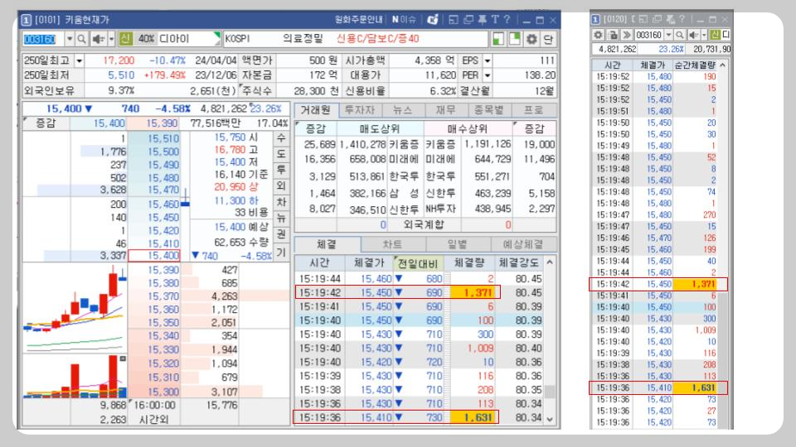The image size is (796, 447).
Task: Click the cascade windows icon in 0101 title bar
Action: [468, 20]
